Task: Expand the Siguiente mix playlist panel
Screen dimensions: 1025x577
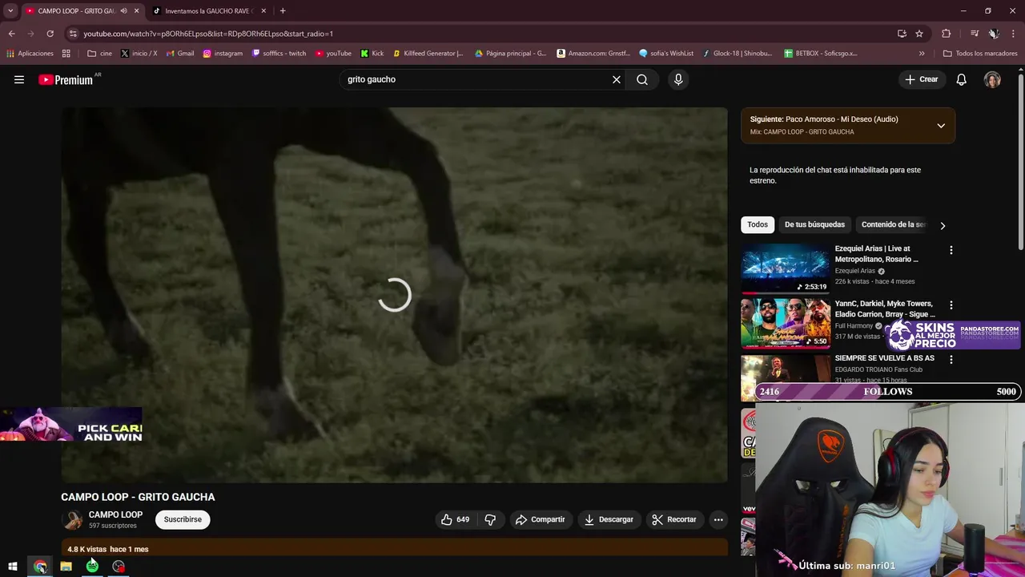Action: pos(941,126)
